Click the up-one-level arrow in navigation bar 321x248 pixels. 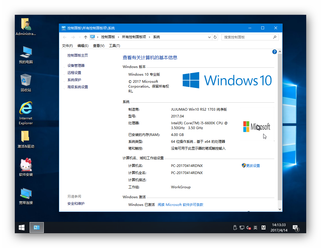click(x=85, y=37)
